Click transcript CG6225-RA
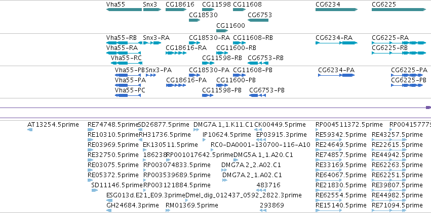 click(x=399, y=43)
